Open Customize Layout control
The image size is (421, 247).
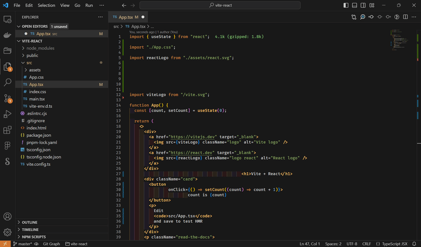(x=372, y=5)
